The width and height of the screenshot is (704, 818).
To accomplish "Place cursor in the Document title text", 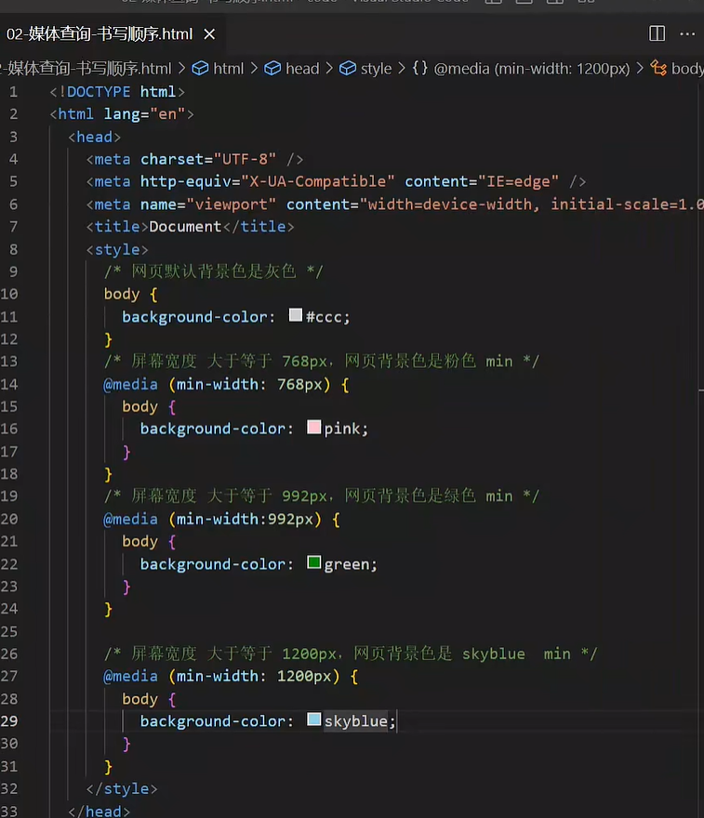I will point(185,227).
